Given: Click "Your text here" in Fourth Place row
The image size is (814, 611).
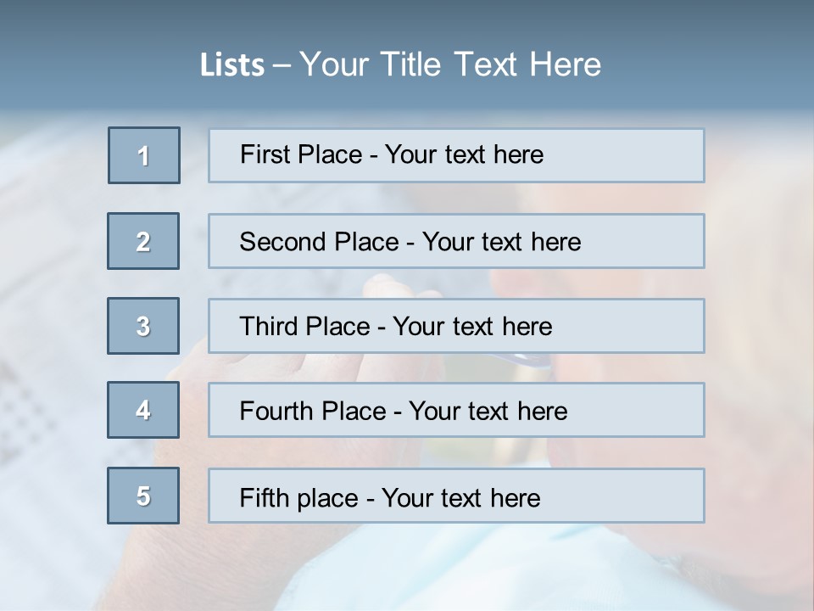Looking at the screenshot, I should click(488, 412).
